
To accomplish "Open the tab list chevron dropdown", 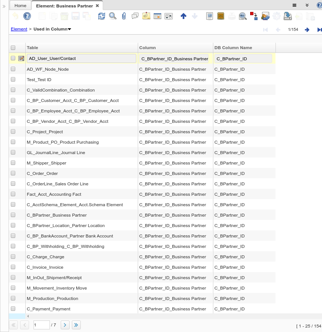I will 307,5.
